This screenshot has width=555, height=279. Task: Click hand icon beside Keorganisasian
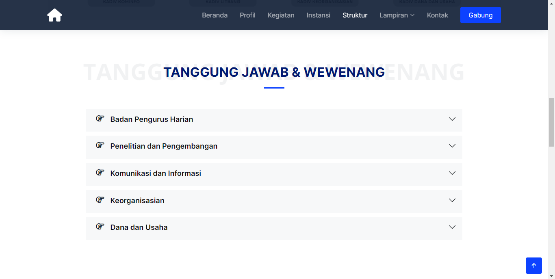click(x=100, y=200)
